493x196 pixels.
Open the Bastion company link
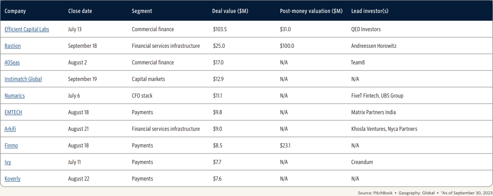[x=13, y=46]
